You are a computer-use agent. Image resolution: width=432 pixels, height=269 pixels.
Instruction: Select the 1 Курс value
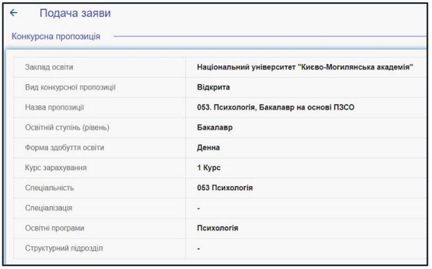tap(209, 168)
